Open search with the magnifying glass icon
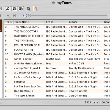The image size is (110, 110). [x=29, y=9]
